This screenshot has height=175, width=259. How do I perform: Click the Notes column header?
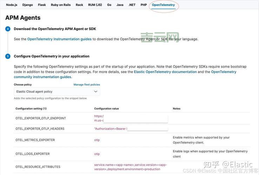177,108
